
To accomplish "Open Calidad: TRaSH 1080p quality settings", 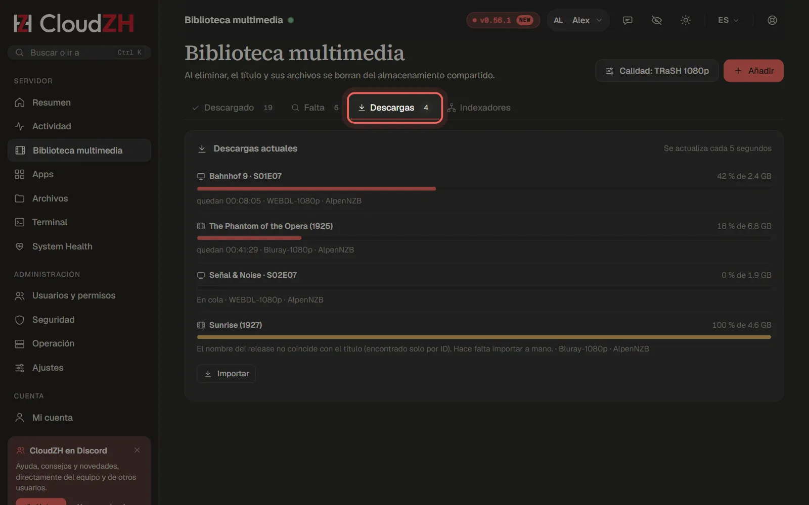I will pyautogui.click(x=657, y=71).
